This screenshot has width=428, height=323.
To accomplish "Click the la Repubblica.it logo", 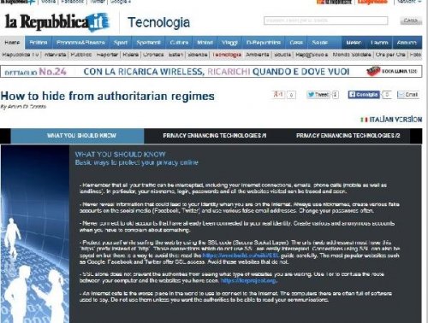I will pos(56,22).
